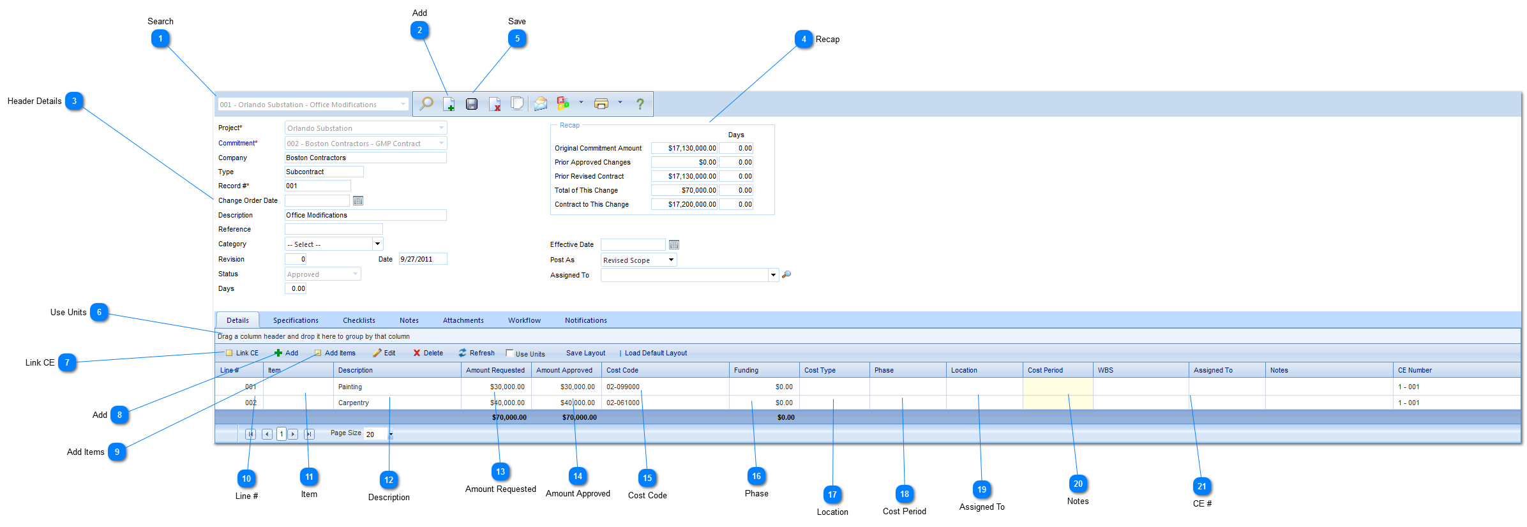Click the Delete record toolbar icon
This screenshot has width=1527, height=527.
495,104
